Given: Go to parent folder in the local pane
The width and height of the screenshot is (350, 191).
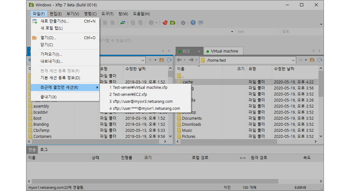Looking at the screenshot, I should click(162, 60).
